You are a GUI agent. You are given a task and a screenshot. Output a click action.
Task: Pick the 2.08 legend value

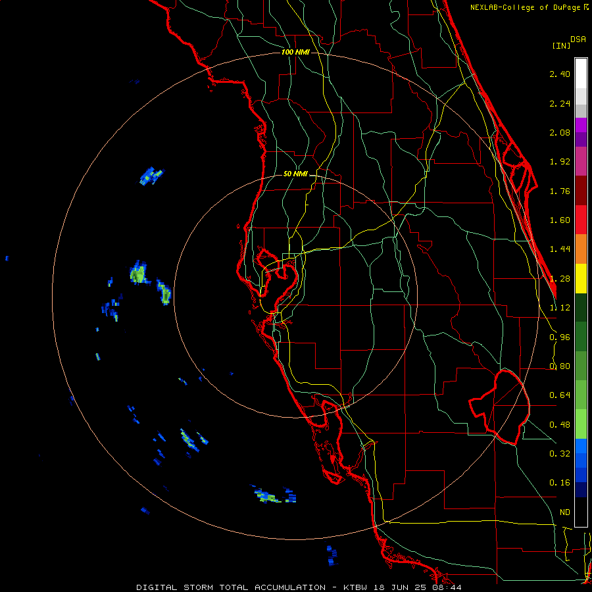560,132
